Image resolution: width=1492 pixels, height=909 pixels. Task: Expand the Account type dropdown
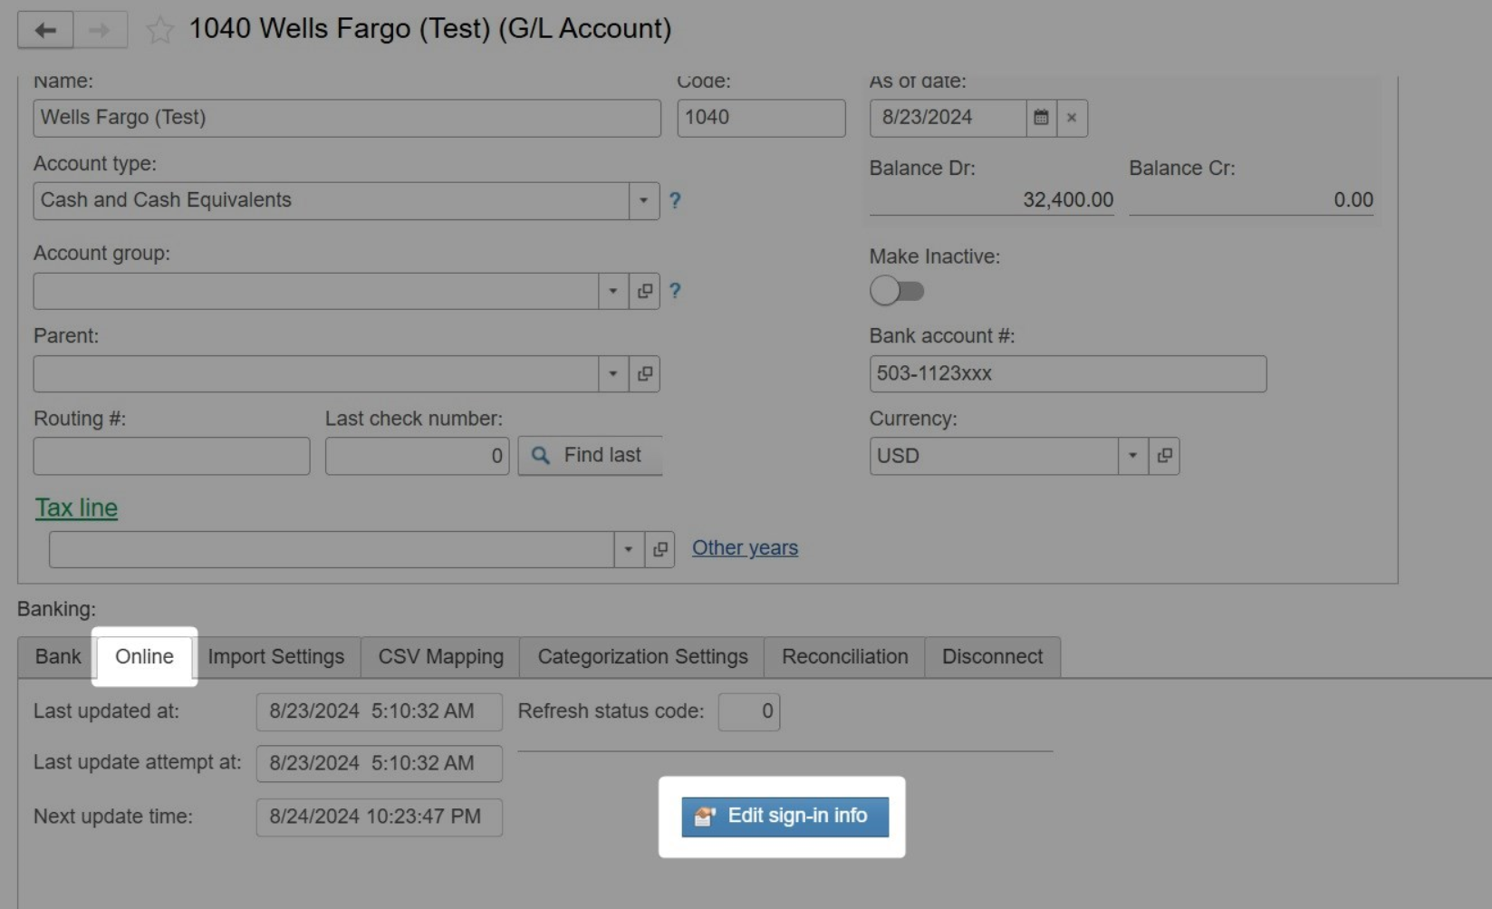(643, 201)
